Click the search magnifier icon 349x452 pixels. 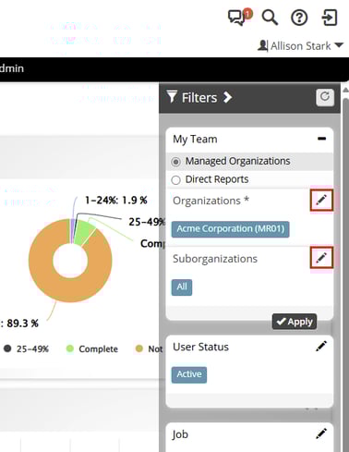pyautogui.click(x=270, y=18)
